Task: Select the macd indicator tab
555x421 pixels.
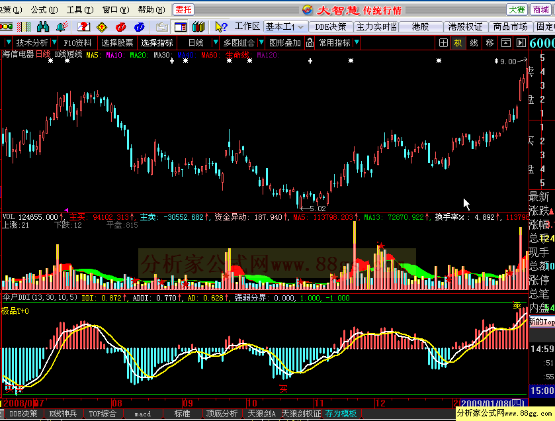Action: tap(143, 413)
